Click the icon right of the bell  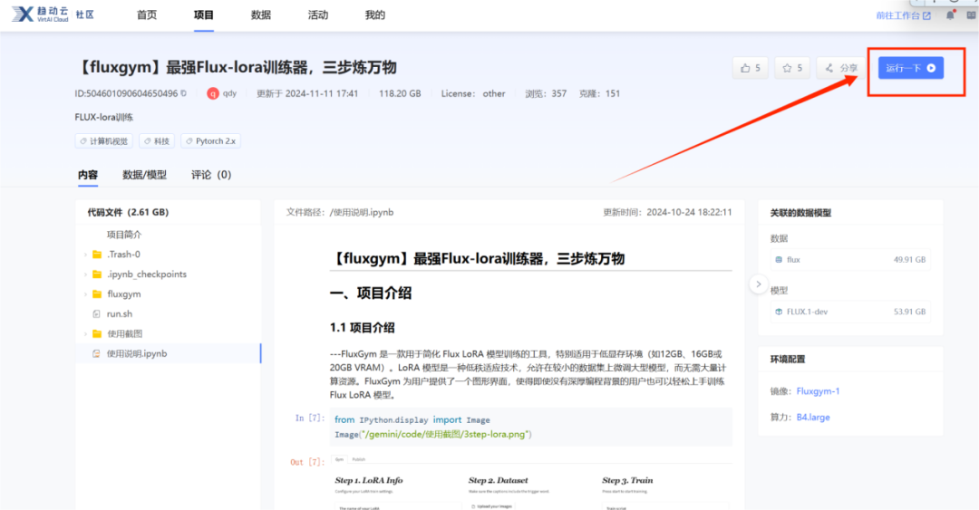[971, 15]
